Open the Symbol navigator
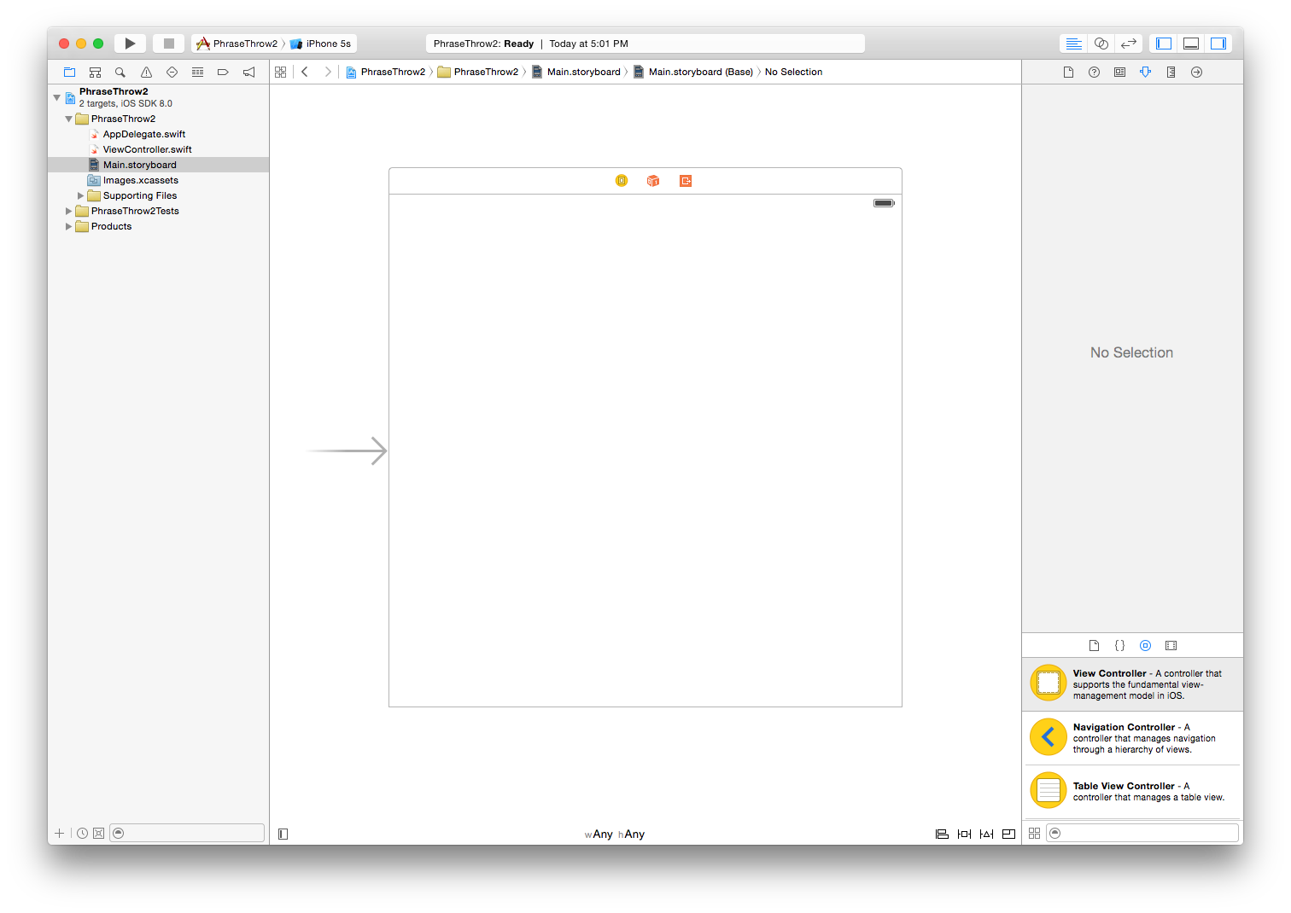 [x=96, y=73]
